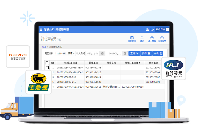Click the 託運總表 page title
This screenshot has height=124, width=198.
51,39
